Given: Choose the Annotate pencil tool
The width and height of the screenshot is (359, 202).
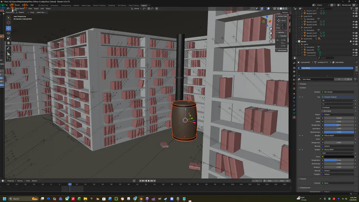Looking at the screenshot, I should tap(8, 49).
